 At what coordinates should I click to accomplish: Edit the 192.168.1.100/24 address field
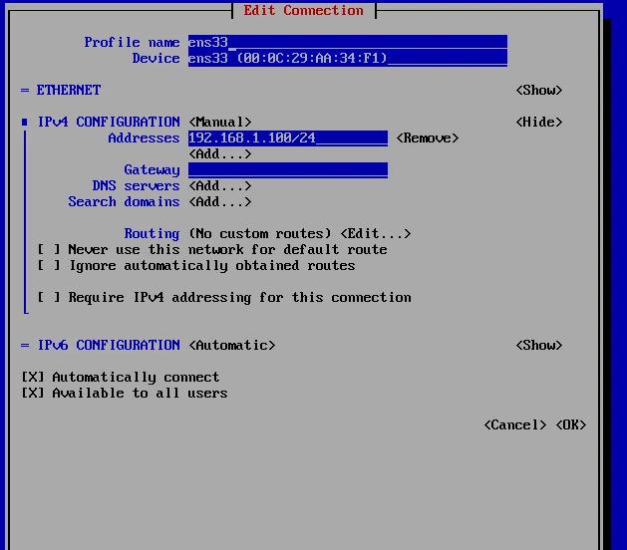click(288, 137)
